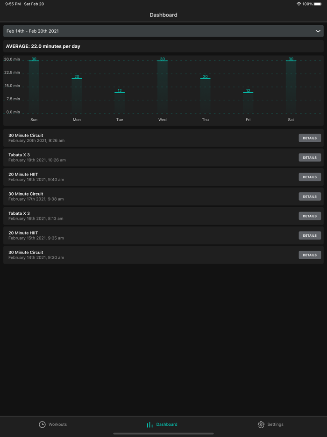Switch to the Workouts tab label
The width and height of the screenshot is (327, 437).
click(x=58, y=424)
